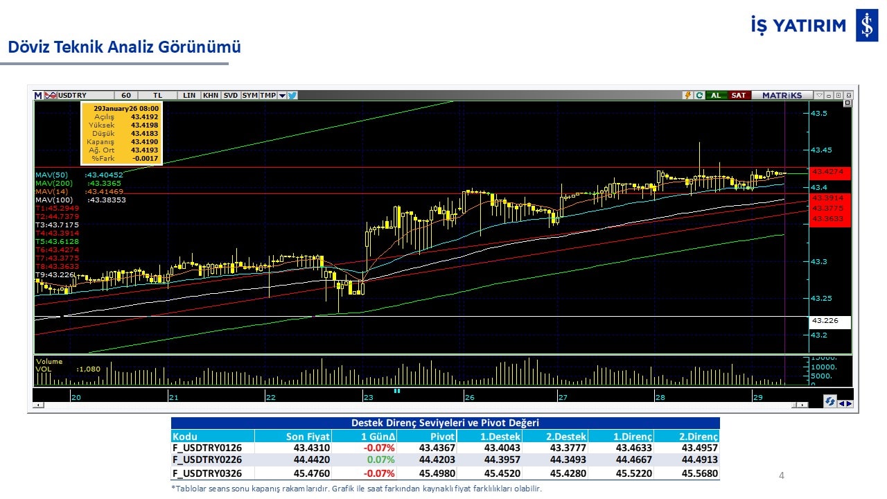The image size is (887, 499).
Task: Click the horizontal scrollbar under the chart
Action: point(416,405)
